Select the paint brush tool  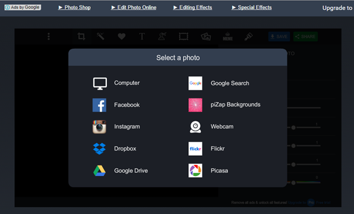click(x=248, y=36)
